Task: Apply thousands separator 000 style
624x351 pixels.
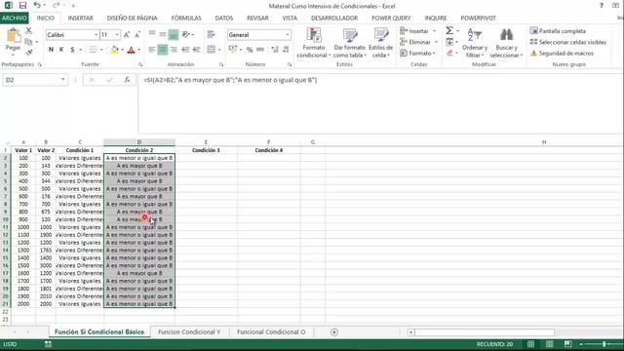Action: coord(260,50)
